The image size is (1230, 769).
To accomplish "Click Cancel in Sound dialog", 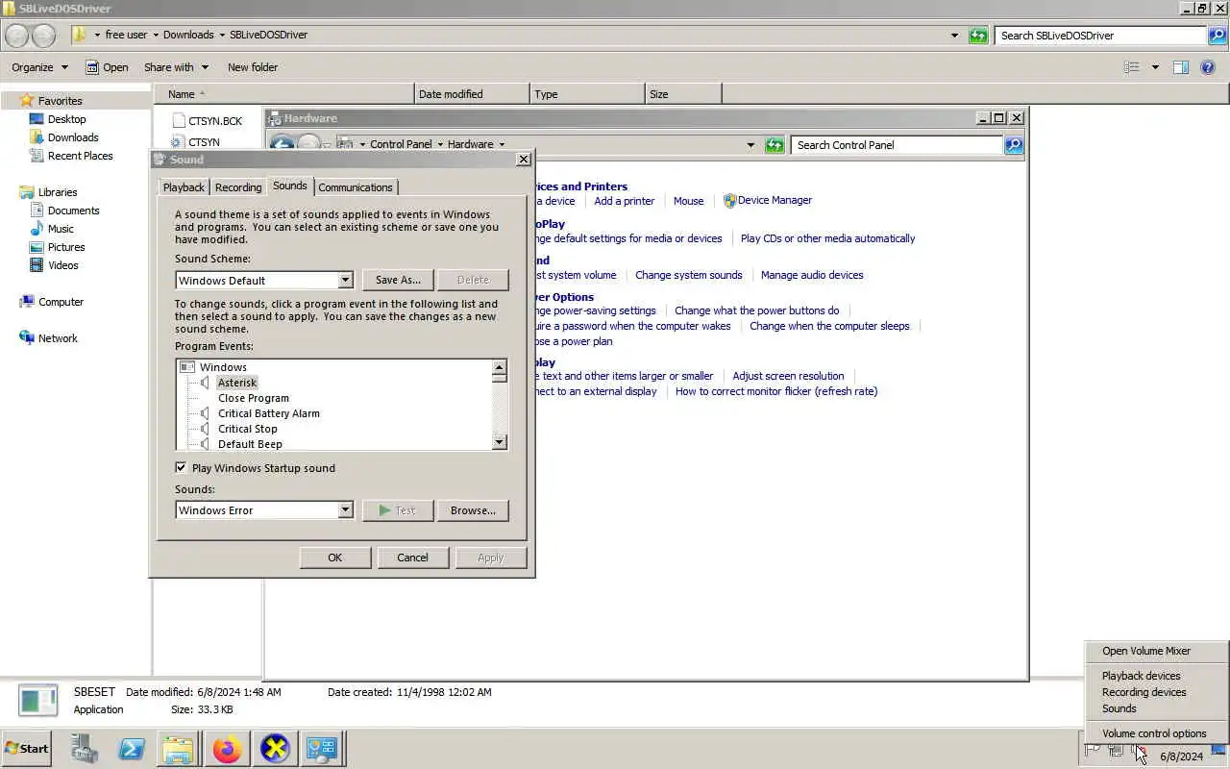I will (x=412, y=558).
